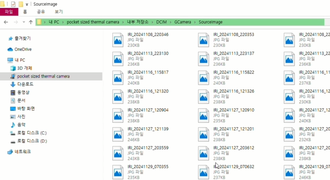Select the IRI_20241113_223137 file icon

(204, 59)
